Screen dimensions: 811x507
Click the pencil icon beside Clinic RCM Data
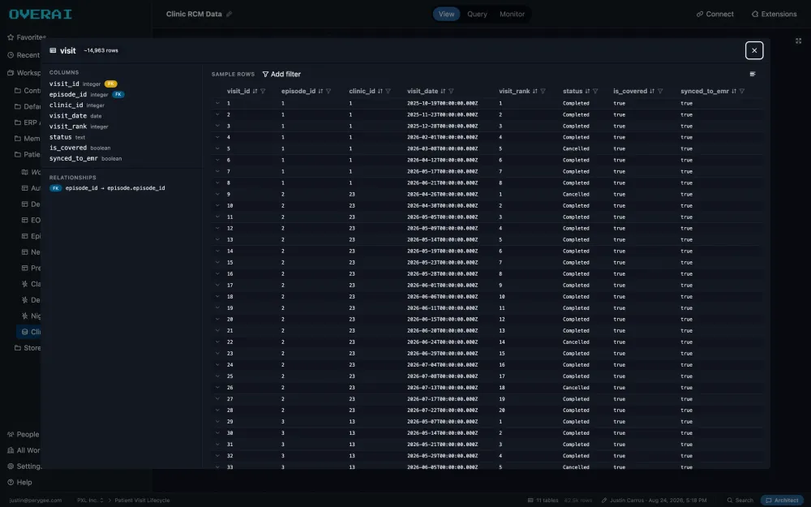[x=230, y=14]
